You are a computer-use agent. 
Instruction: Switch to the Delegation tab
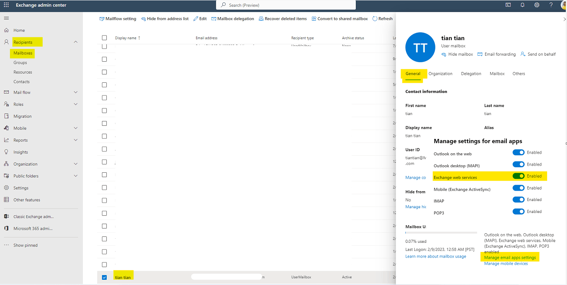click(x=471, y=74)
